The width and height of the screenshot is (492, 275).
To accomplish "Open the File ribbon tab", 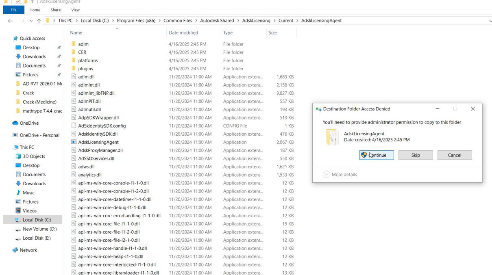I will (x=13, y=10).
